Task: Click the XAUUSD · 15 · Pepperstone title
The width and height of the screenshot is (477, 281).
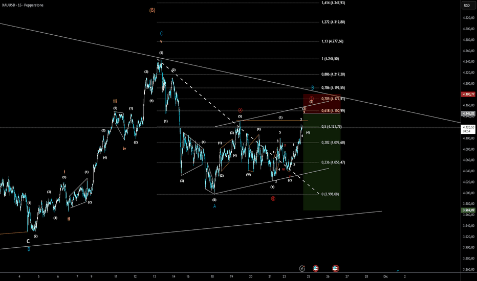Action: coord(23,5)
